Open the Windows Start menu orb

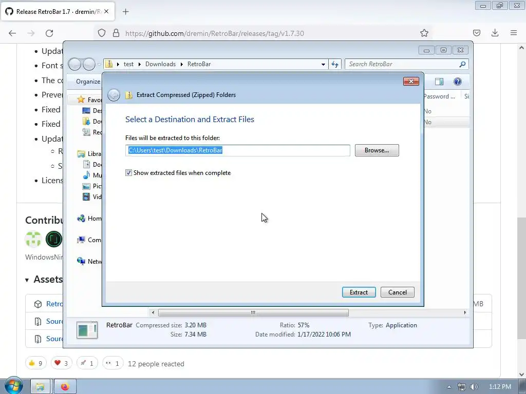(13, 386)
